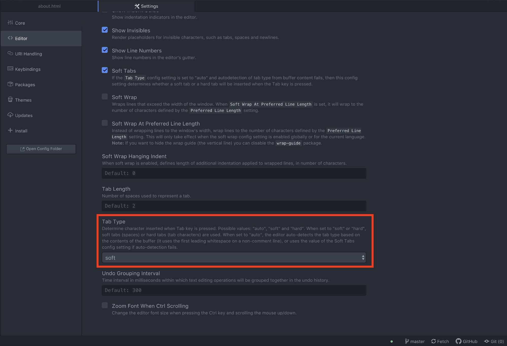Image resolution: width=507 pixels, height=346 pixels.
Task: Select the Settings tab
Action: tap(146, 6)
